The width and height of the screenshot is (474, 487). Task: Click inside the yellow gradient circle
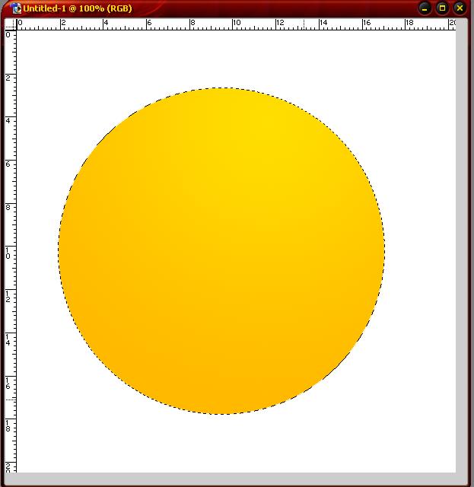[221, 251]
